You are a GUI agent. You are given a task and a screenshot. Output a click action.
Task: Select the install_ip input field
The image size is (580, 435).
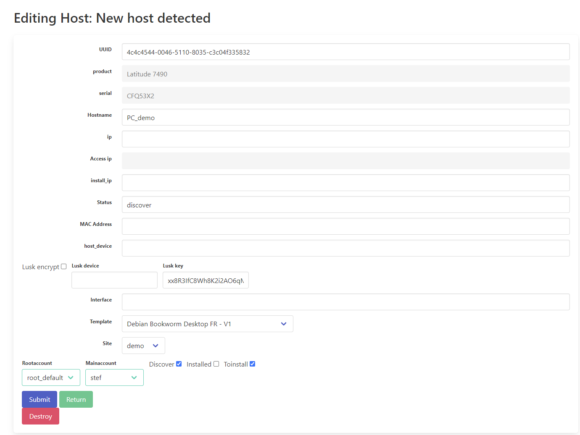coord(345,183)
